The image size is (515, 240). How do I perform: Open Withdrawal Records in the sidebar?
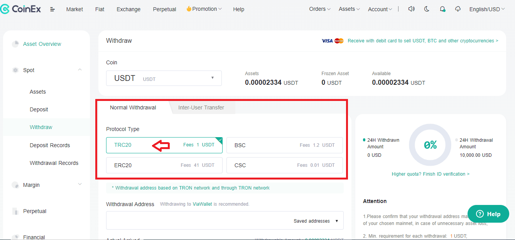coord(54,163)
